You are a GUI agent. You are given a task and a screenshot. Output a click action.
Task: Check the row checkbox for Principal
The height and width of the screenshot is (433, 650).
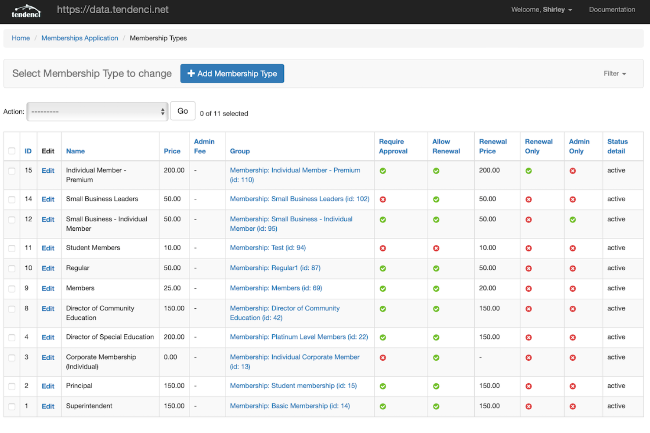(11, 386)
